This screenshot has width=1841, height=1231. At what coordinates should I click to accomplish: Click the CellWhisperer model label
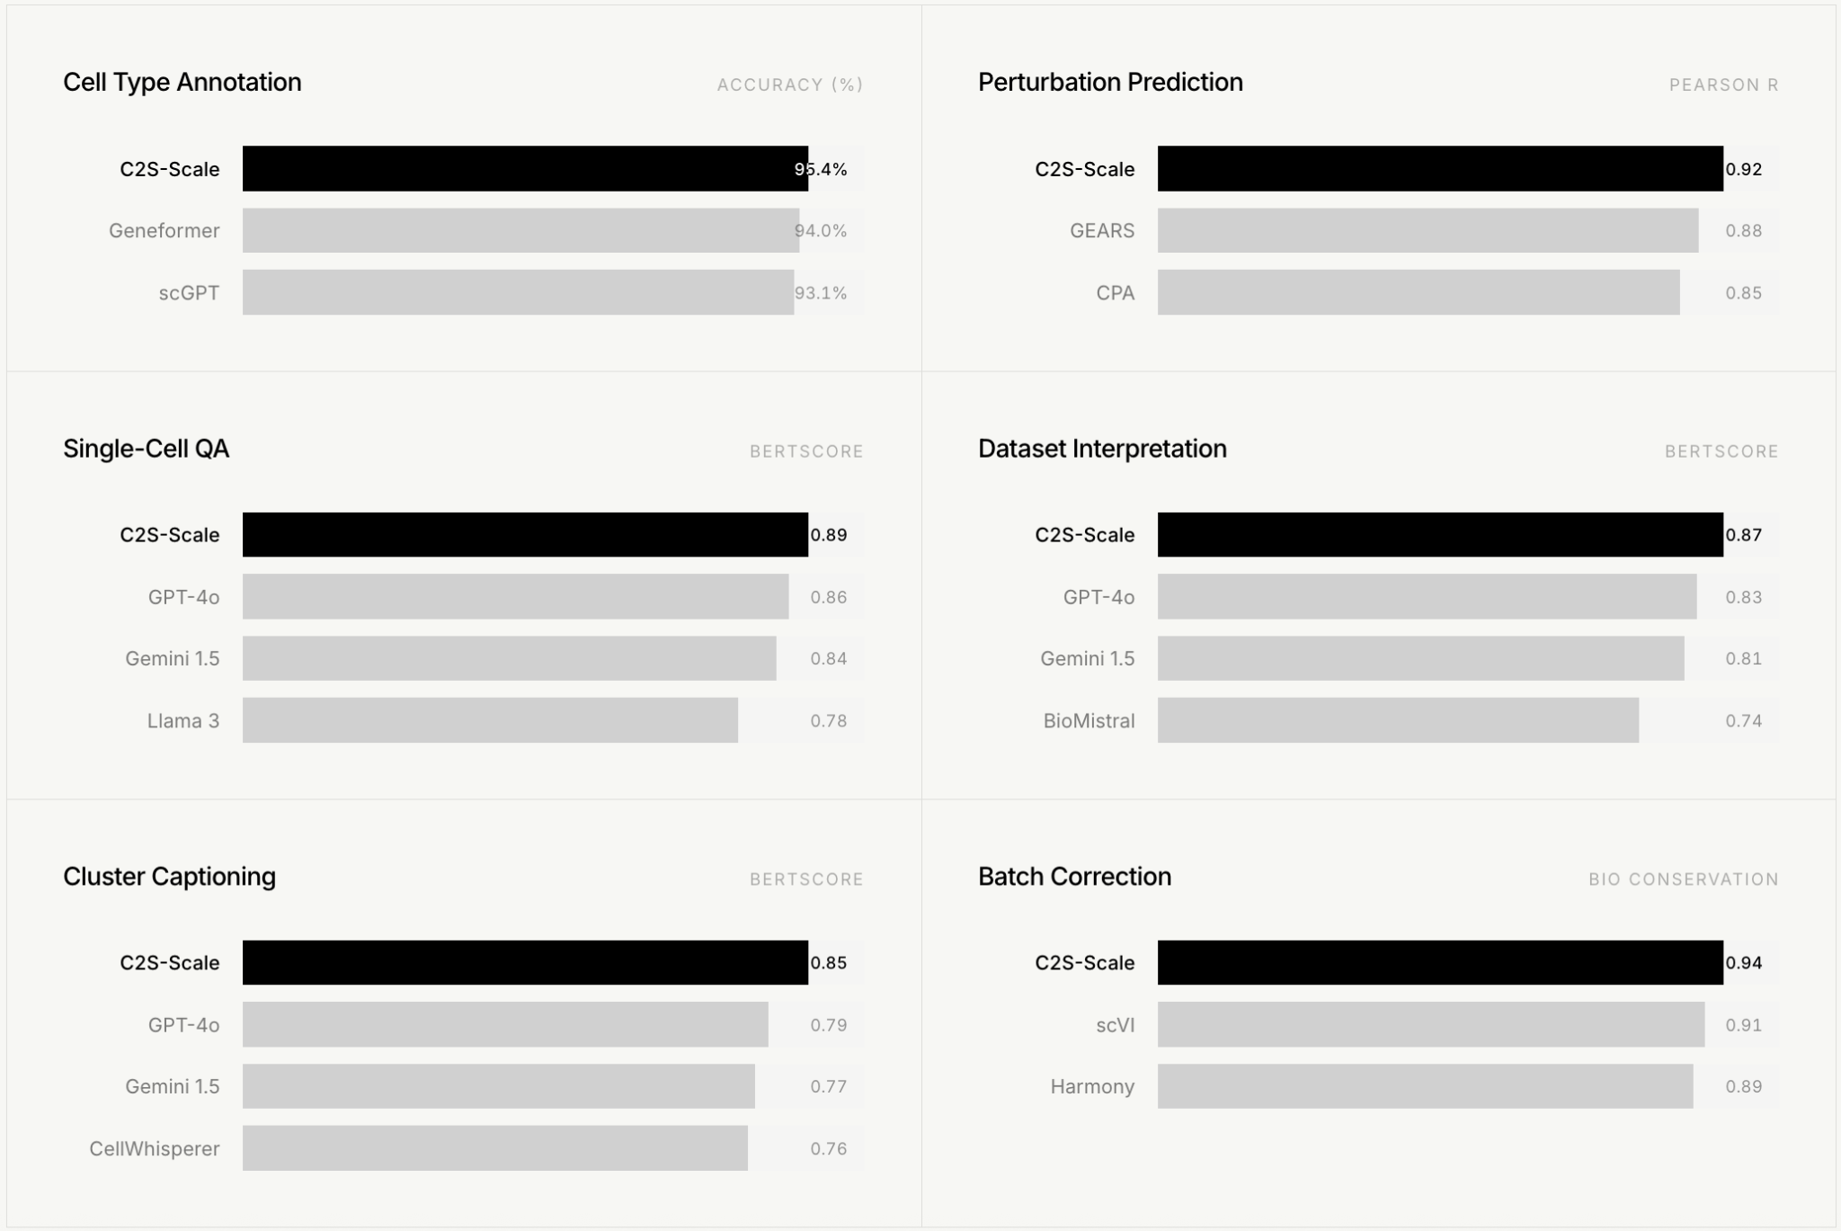(154, 1149)
